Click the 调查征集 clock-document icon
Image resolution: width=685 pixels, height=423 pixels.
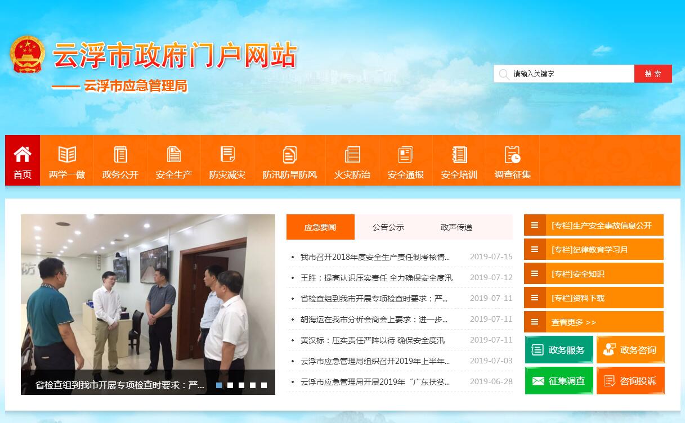pyautogui.click(x=513, y=155)
